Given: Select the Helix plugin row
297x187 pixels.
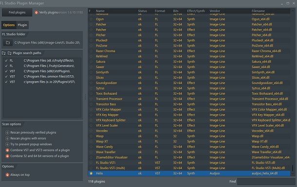Looking at the screenshot, I should [189, 173].
